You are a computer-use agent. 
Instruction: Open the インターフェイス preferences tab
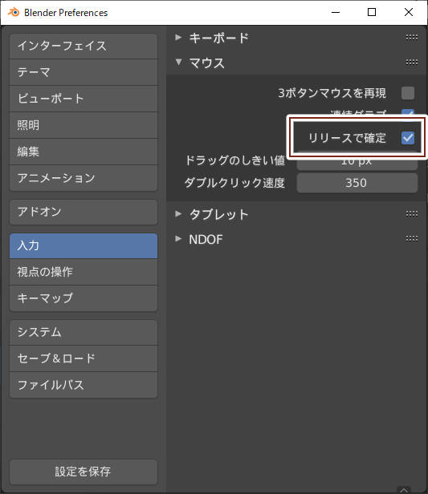point(84,46)
